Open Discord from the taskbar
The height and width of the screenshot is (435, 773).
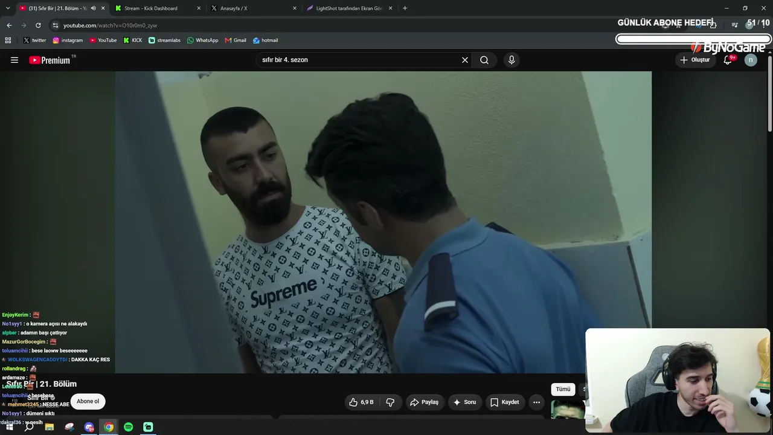click(x=89, y=427)
